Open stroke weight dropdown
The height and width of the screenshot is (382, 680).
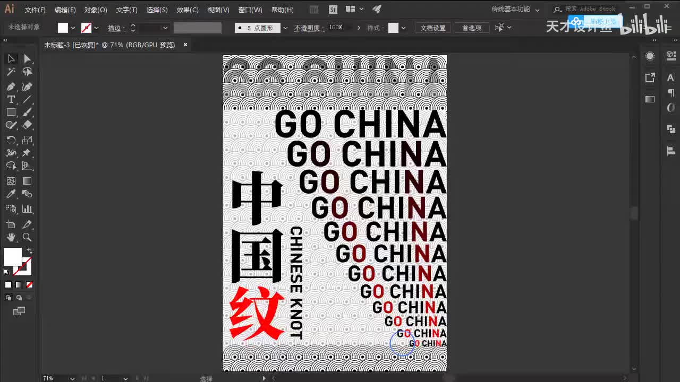pos(165,28)
